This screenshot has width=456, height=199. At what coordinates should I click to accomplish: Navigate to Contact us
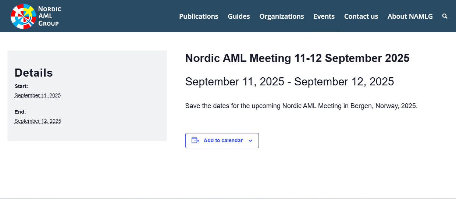point(361,16)
